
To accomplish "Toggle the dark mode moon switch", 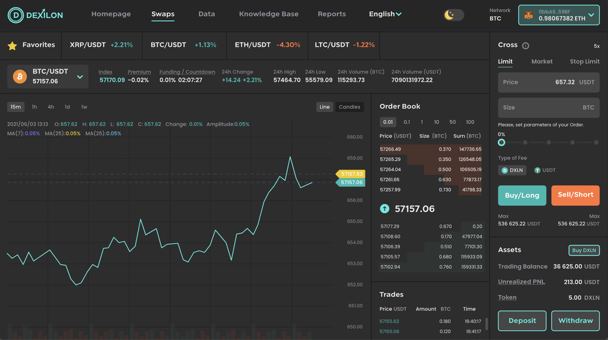I will 453,15.
